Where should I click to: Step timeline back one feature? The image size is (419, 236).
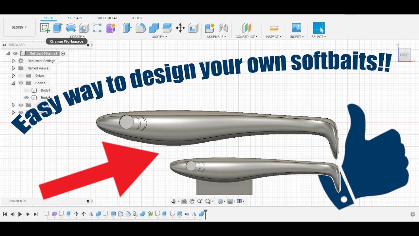[12, 214]
